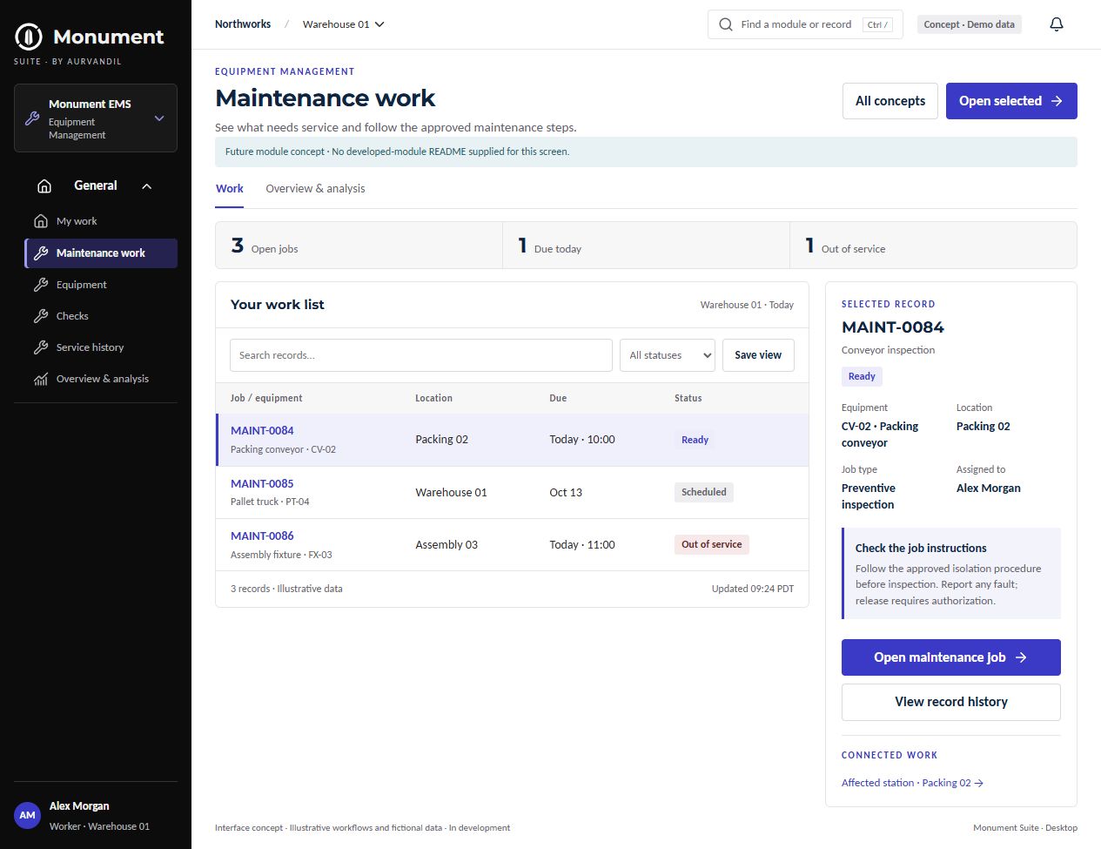
Task: Click the Open selected button
Action: [x=1011, y=101]
